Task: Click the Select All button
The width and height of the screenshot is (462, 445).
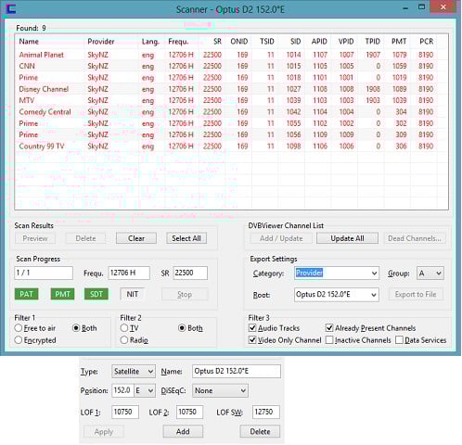Action: point(186,238)
